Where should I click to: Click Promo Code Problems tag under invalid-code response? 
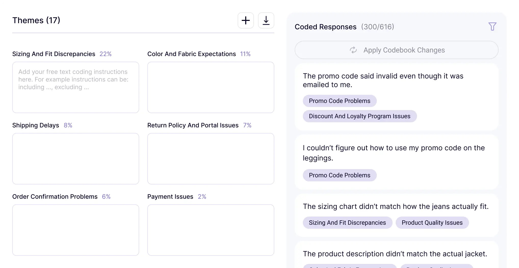click(x=339, y=101)
